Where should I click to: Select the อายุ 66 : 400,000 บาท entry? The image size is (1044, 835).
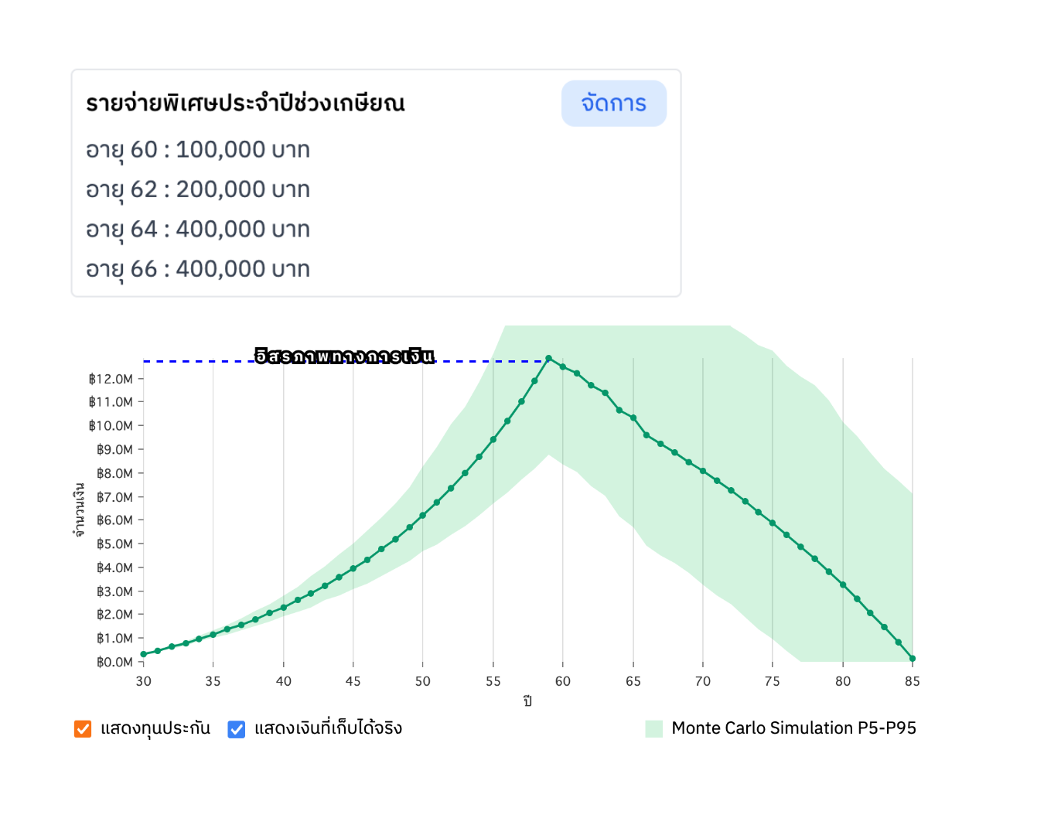click(x=198, y=269)
